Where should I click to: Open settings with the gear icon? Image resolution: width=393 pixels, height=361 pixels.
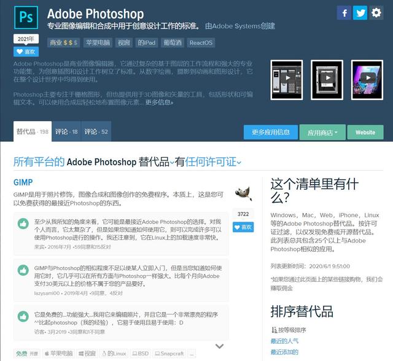point(376,13)
